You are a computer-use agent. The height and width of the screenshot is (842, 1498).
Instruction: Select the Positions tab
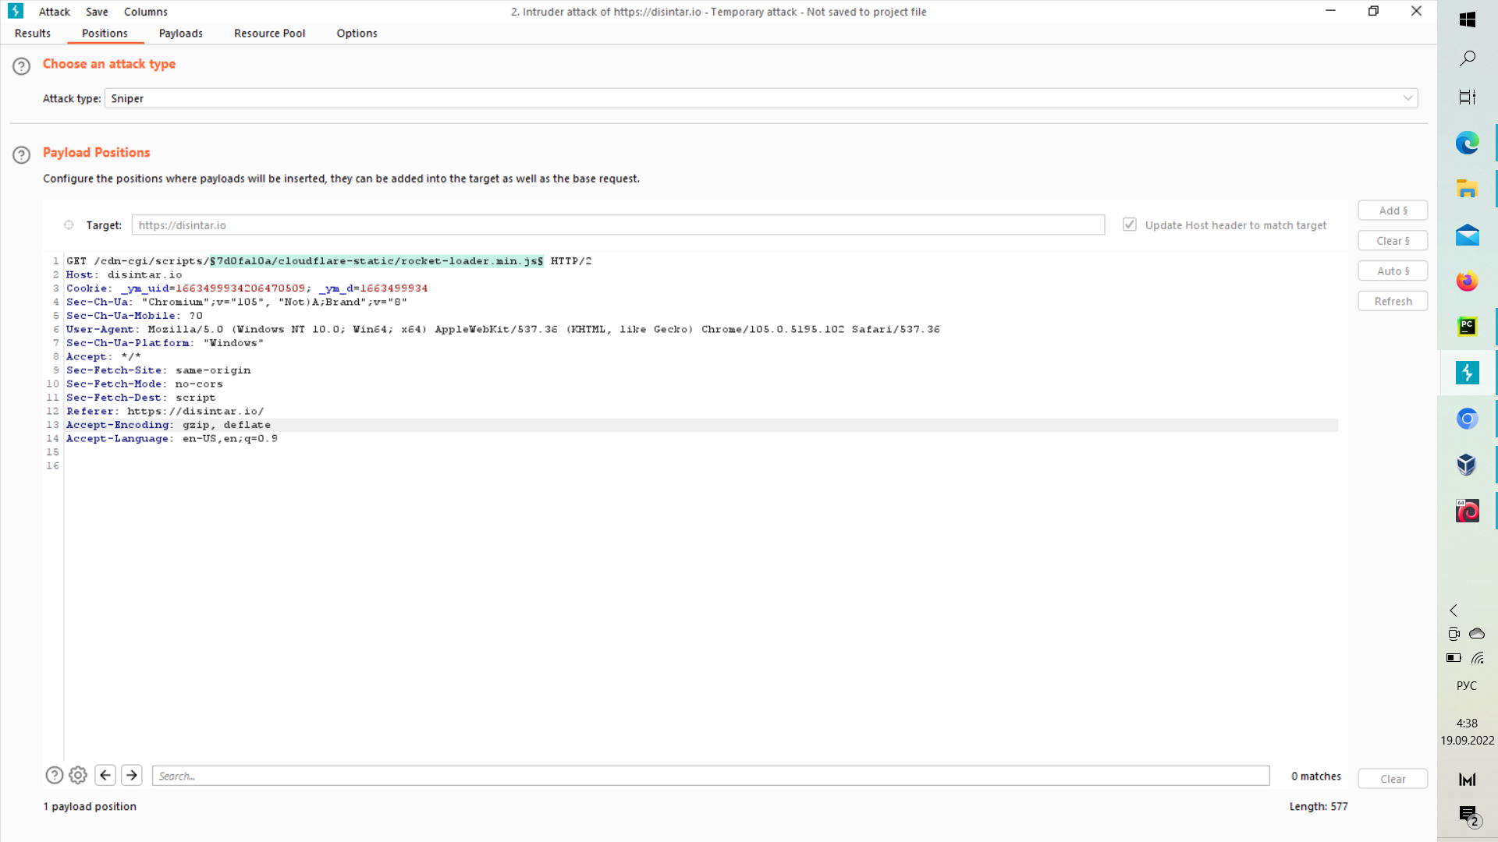coord(105,34)
